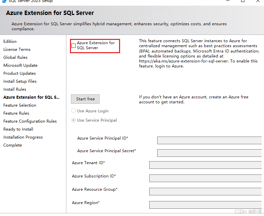Focus the Azure Service Principal Secret field
Screen dimensions: 264x216
coord(209,153)
